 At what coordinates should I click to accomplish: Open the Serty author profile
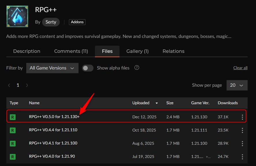click(x=51, y=22)
